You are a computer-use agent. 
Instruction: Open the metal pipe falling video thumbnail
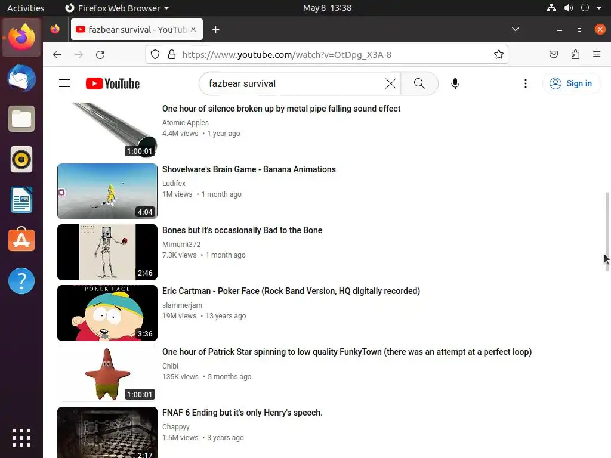pyautogui.click(x=107, y=129)
